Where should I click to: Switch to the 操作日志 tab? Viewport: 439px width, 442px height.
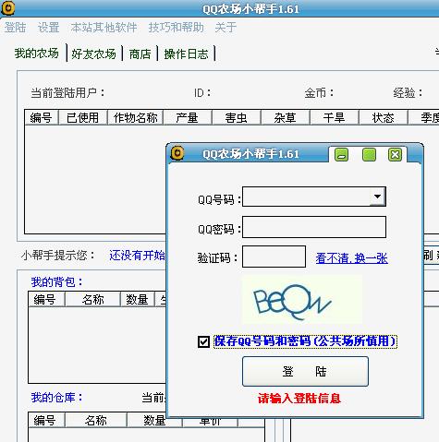point(186,54)
